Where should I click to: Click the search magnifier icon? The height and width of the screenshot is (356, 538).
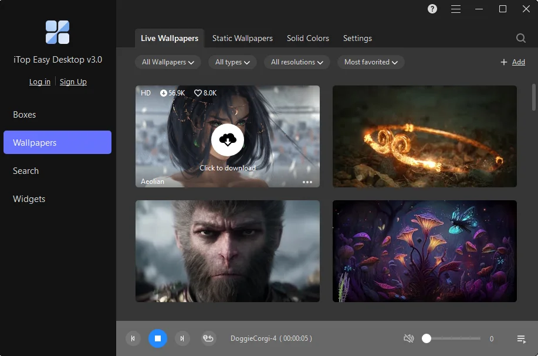(x=521, y=38)
